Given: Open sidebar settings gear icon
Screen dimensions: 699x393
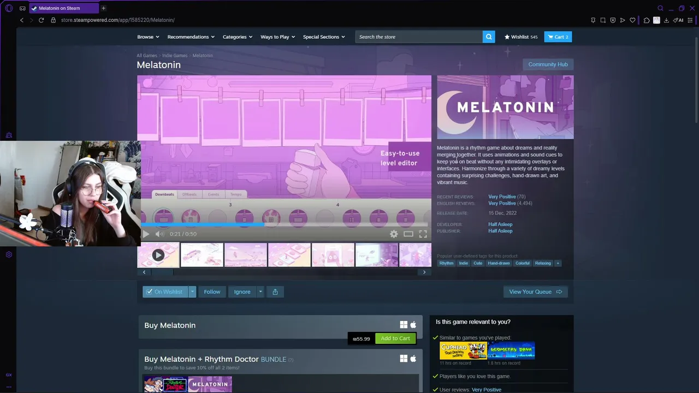Looking at the screenshot, I should point(9,254).
